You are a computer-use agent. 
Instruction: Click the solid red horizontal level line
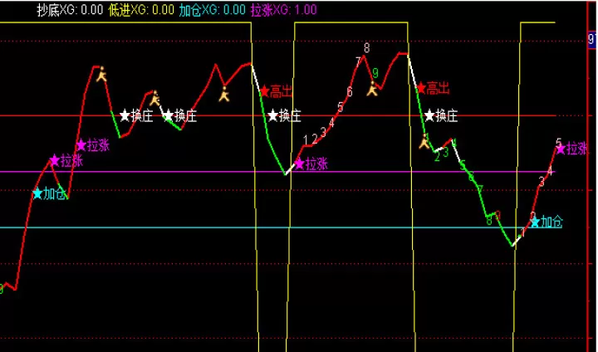(277, 115)
